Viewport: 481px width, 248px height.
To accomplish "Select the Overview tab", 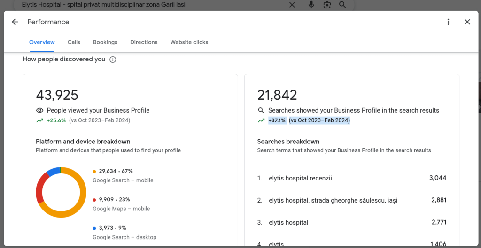I will point(42,42).
